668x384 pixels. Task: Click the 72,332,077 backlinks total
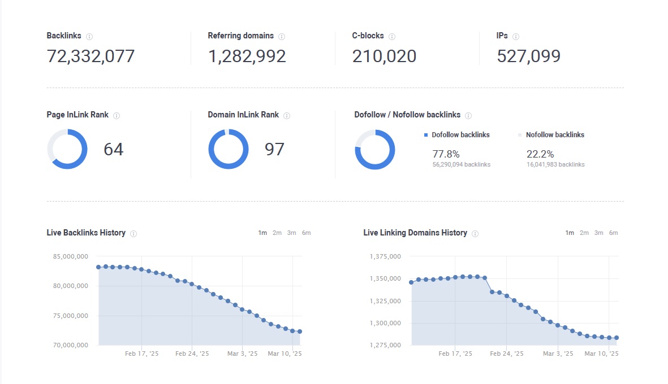pos(90,56)
